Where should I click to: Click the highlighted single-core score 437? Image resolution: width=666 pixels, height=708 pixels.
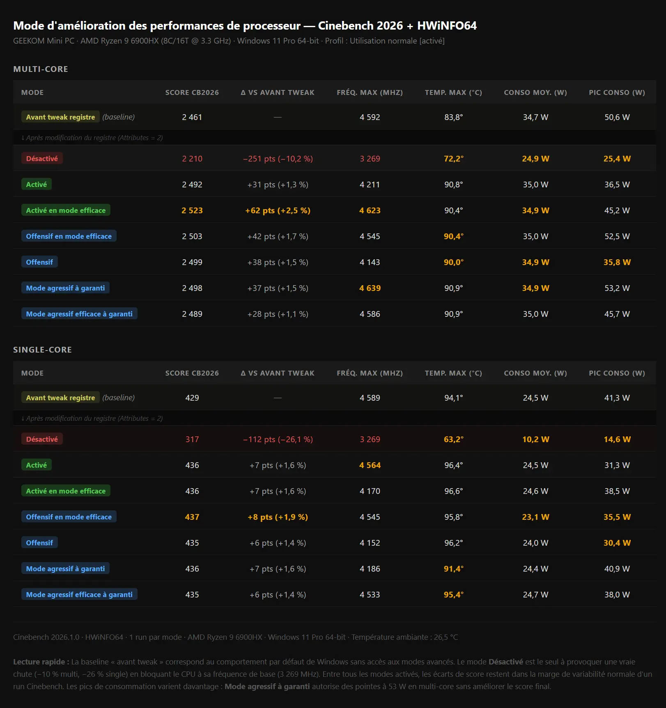point(192,517)
